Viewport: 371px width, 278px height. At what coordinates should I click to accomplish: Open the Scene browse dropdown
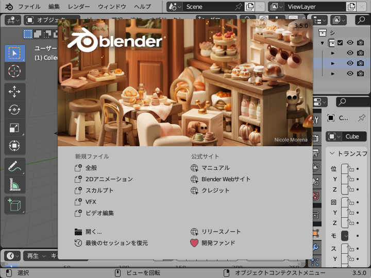(x=175, y=7)
